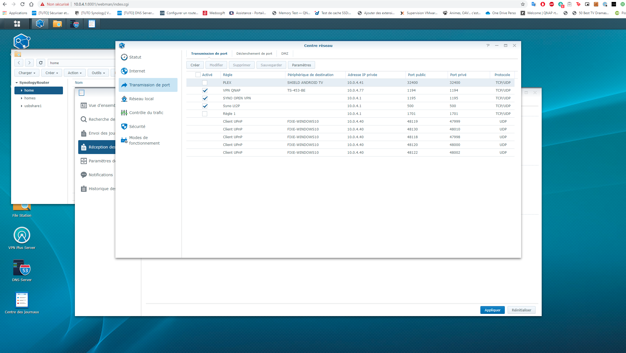The image size is (626, 353).
Task: Switch to the DMZ tab
Action: [285, 54]
